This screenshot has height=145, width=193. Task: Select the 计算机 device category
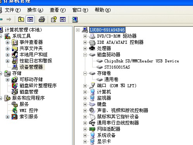(x=104, y=92)
